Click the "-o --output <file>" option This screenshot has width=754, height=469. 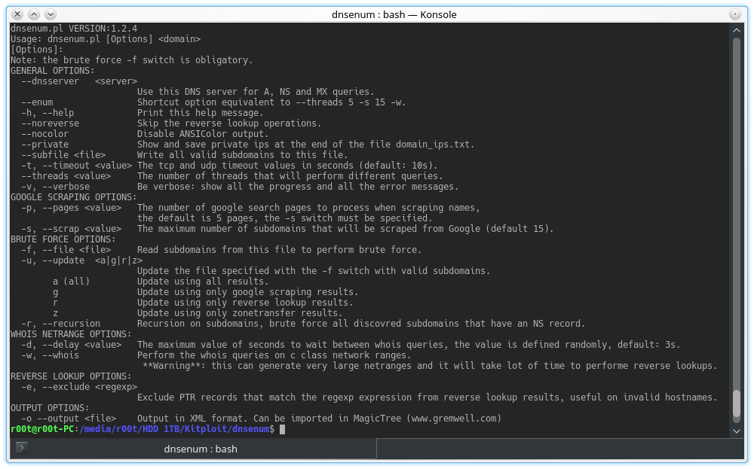(69, 419)
